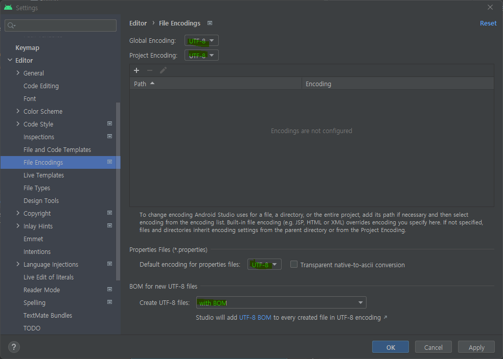Click the OK button

pos(391,347)
